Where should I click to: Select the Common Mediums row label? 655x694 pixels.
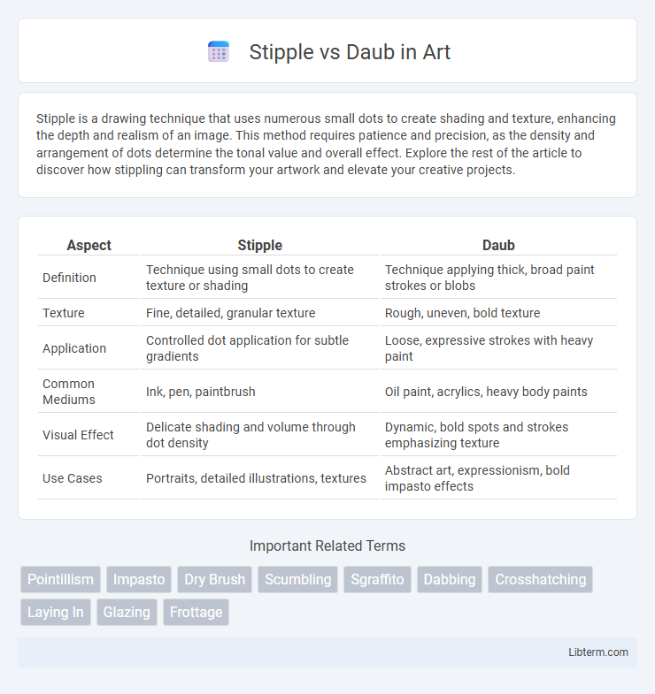69,392
